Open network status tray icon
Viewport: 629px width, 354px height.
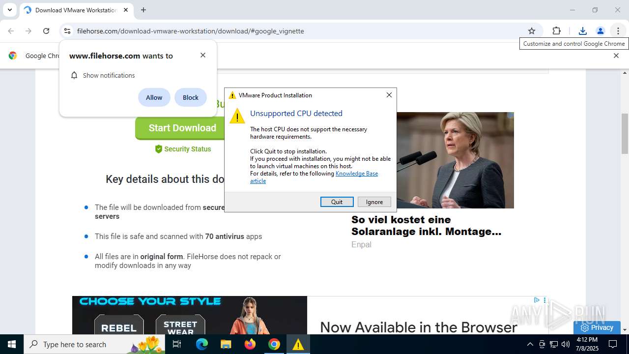554,344
